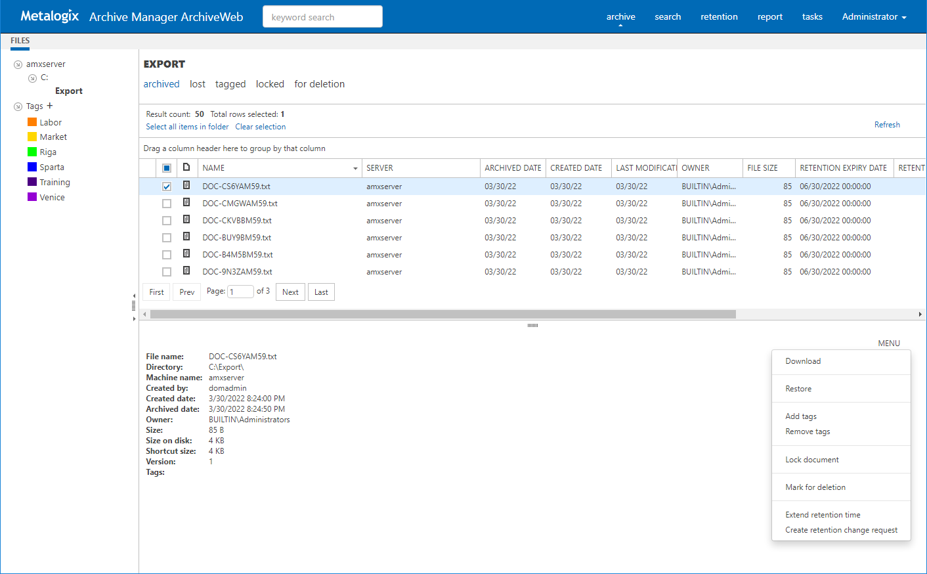Click the document icon next to DOC-B4M5BM59.txt
Viewport: 927px width, 574px height.
coord(186,254)
